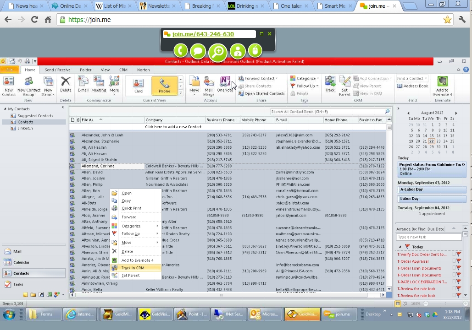The height and width of the screenshot is (330, 472).
Task: Click the Address Book button
Action: tap(412, 86)
